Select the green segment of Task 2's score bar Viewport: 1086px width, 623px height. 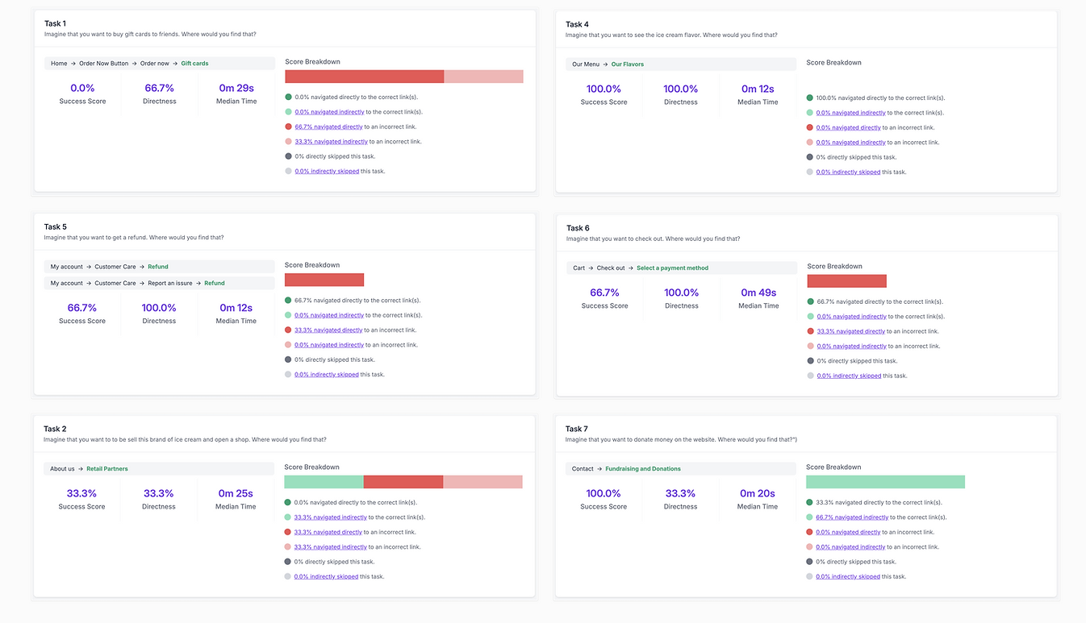324,482
